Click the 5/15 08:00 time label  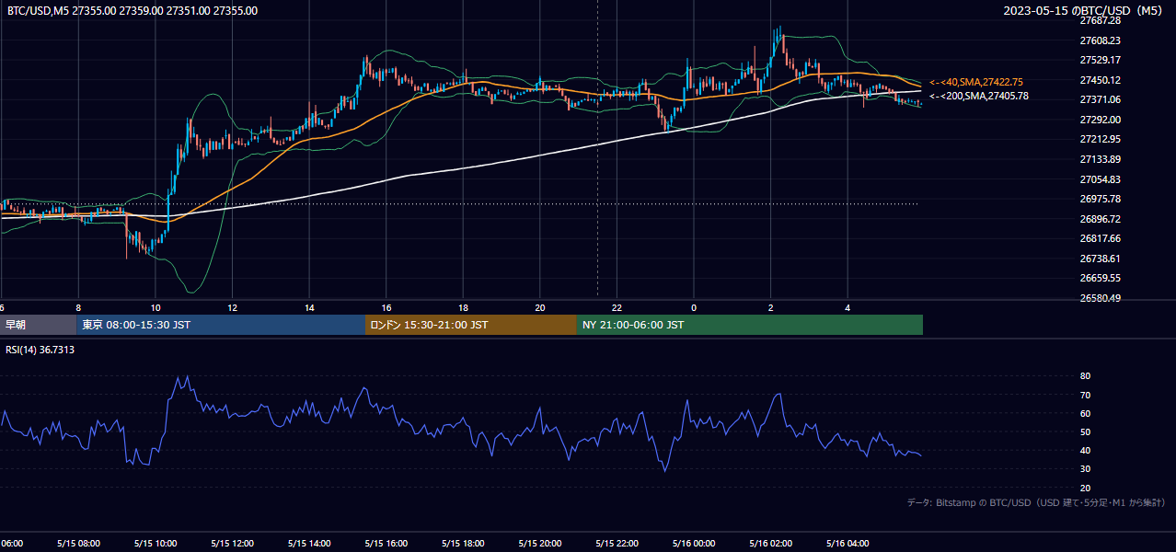point(78,544)
